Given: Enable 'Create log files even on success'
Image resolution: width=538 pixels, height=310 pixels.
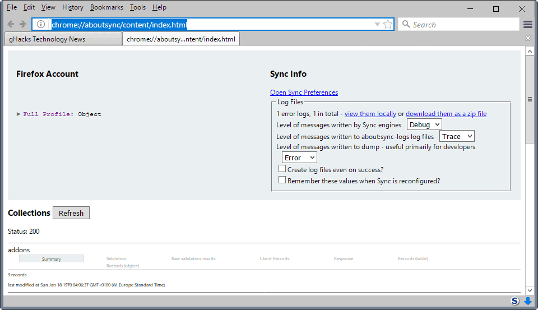Looking at the screenshot, I should pos(282,169).
